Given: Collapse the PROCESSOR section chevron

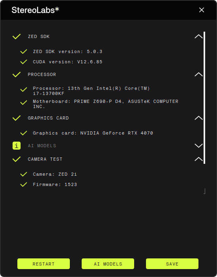Looking at the screenshot, I should (x=199, y=74).
